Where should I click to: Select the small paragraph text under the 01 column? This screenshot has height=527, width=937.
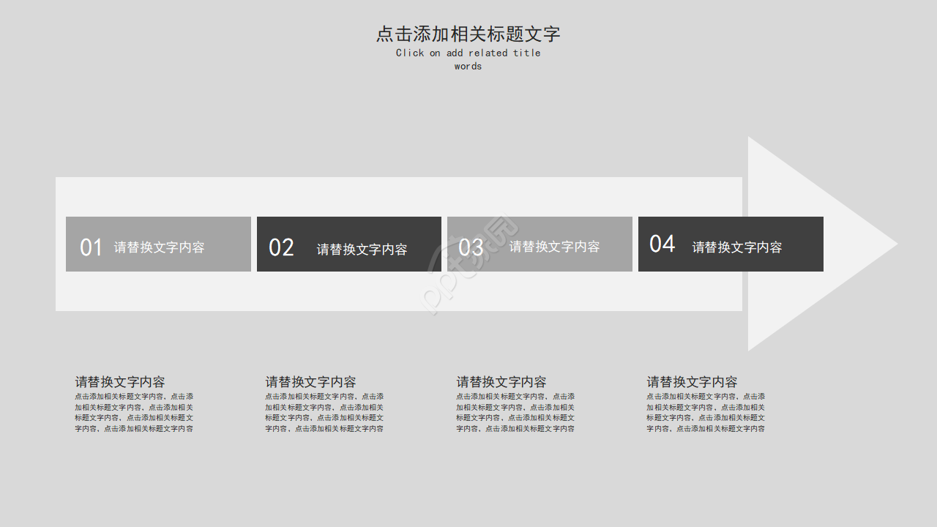[134, 413]
